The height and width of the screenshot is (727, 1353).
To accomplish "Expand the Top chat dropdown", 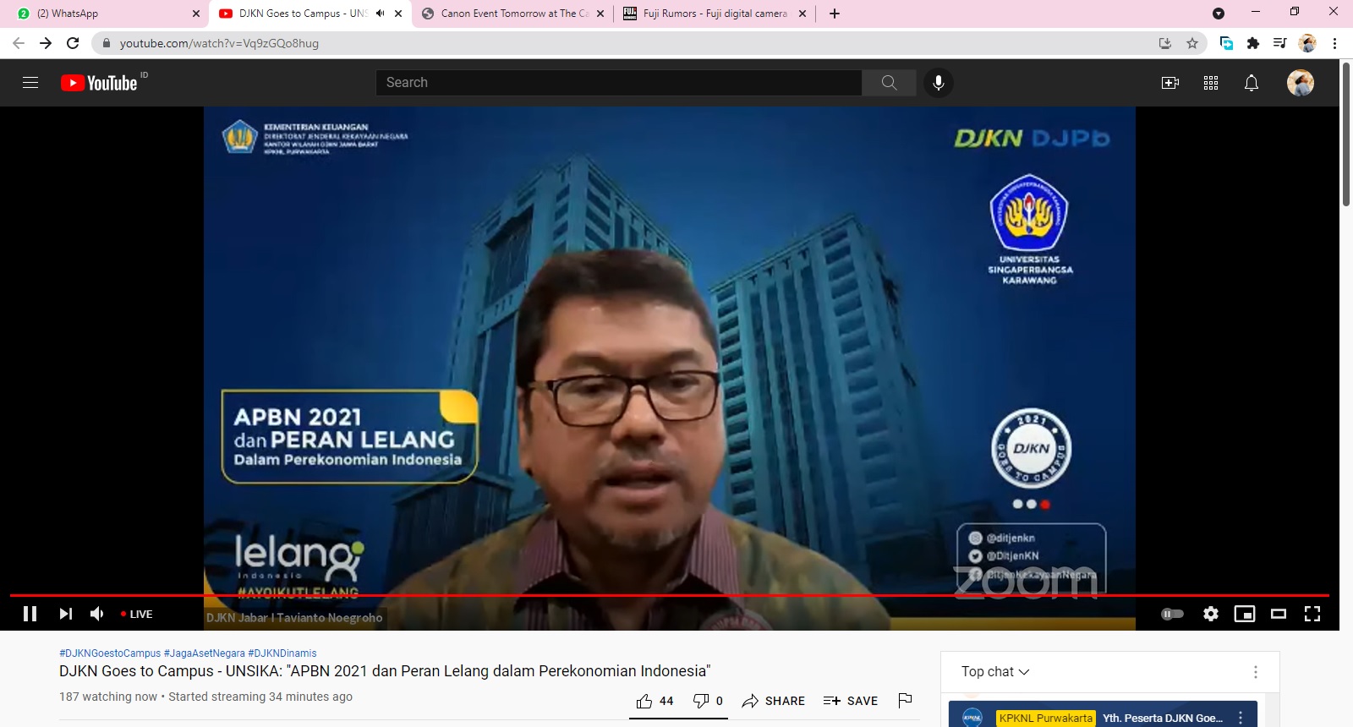I will click(995, 671).
